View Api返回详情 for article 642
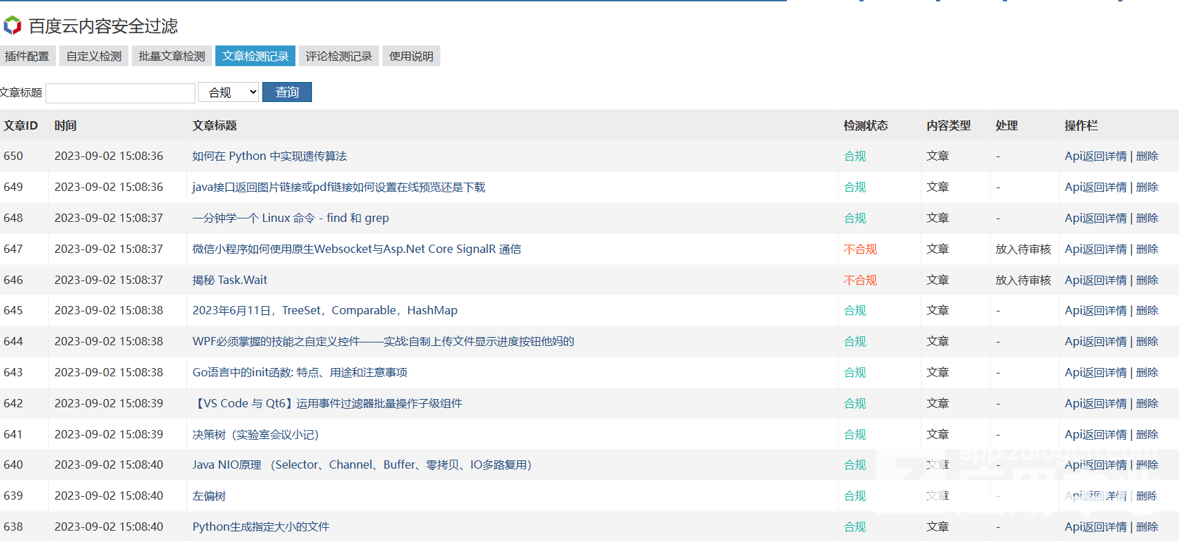This screenshot has width=1179, height=541. [1096, 404]
